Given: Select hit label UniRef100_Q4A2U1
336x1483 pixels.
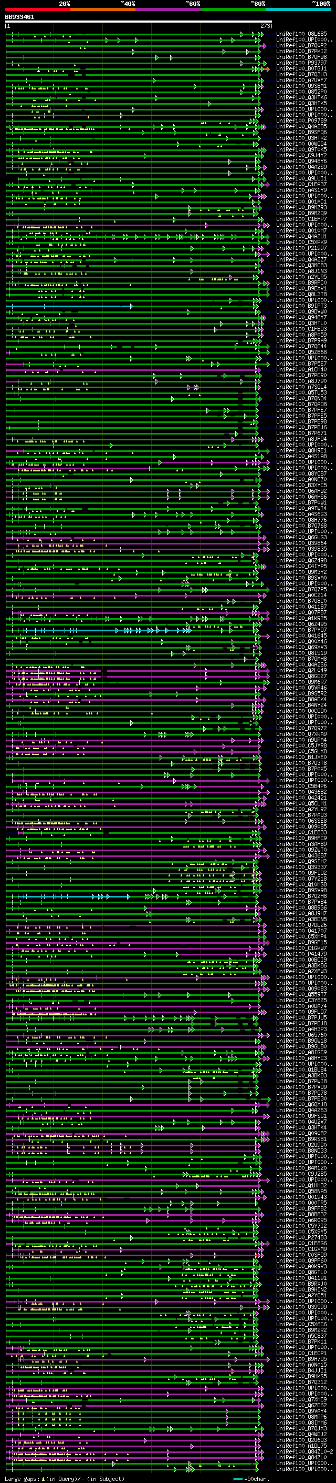Looking at the screenshot, I should click(x=301, y=237).
